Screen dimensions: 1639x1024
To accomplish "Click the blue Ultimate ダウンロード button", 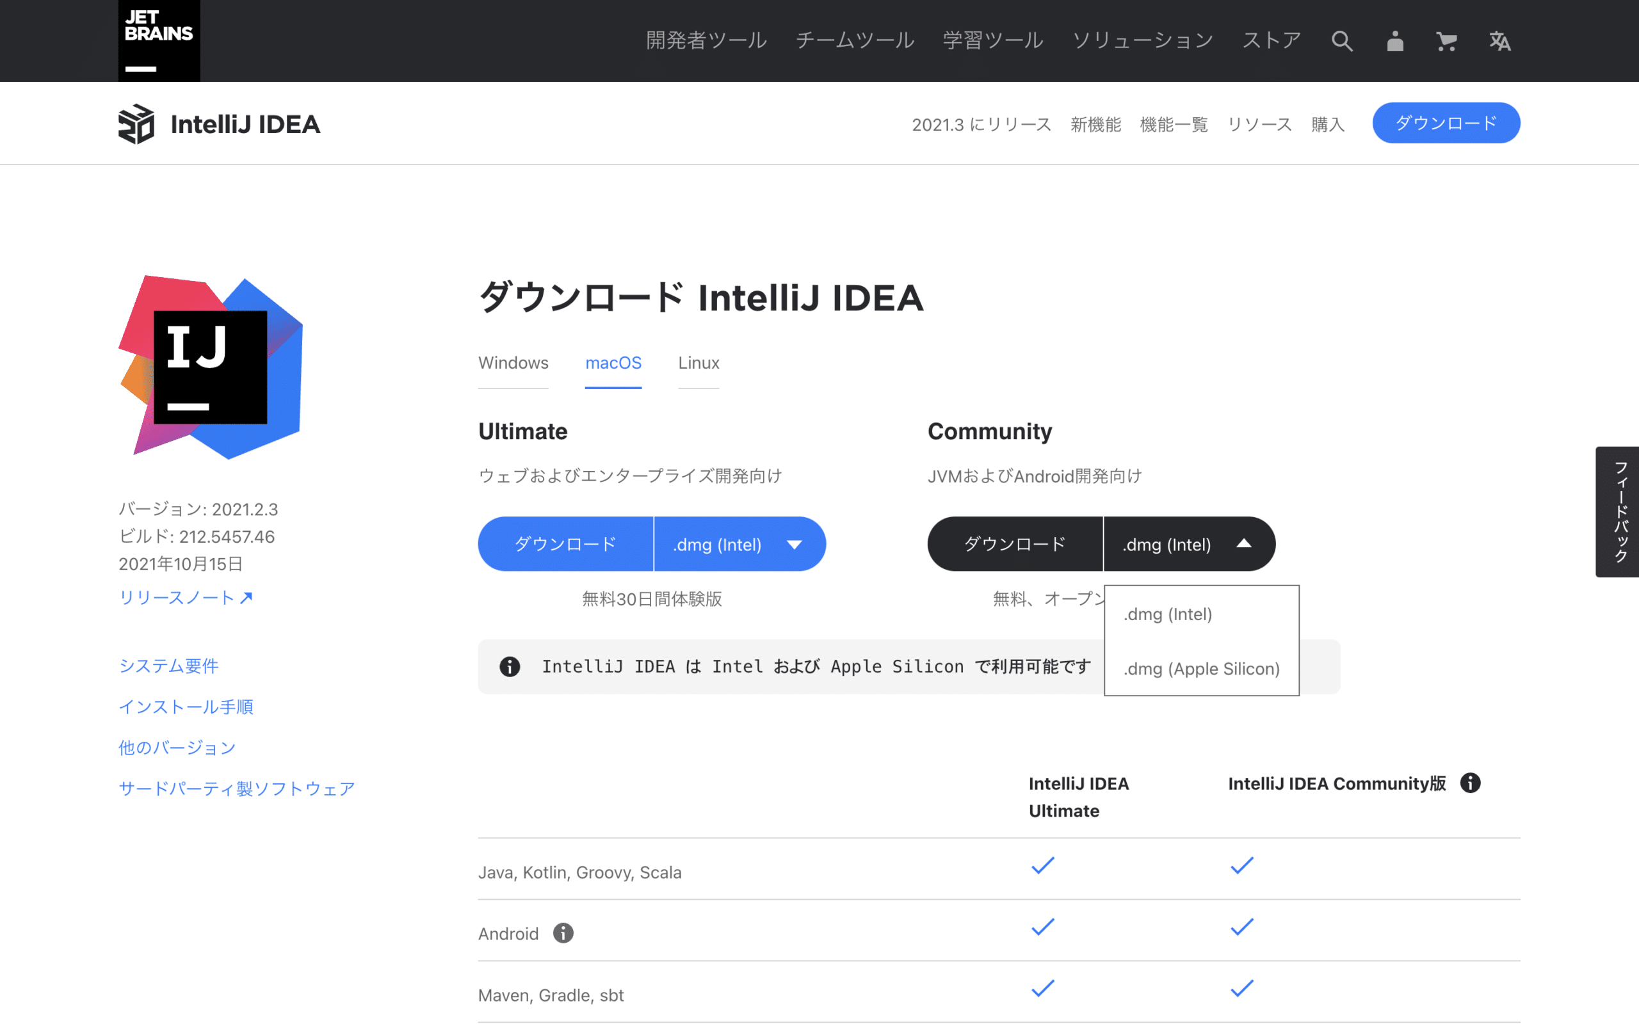I will [565, 544].
